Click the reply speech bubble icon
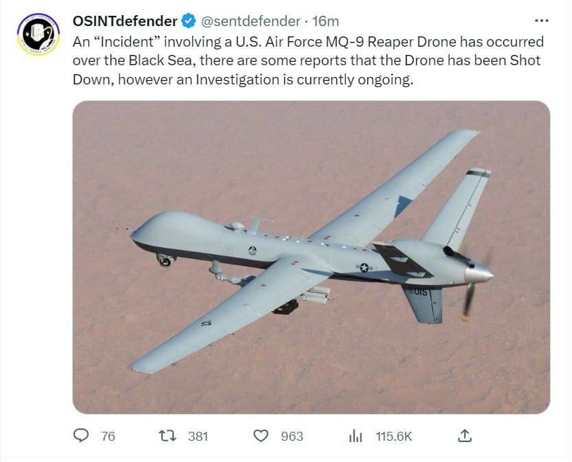The image size is (572, 462). (x=82, y=435)
